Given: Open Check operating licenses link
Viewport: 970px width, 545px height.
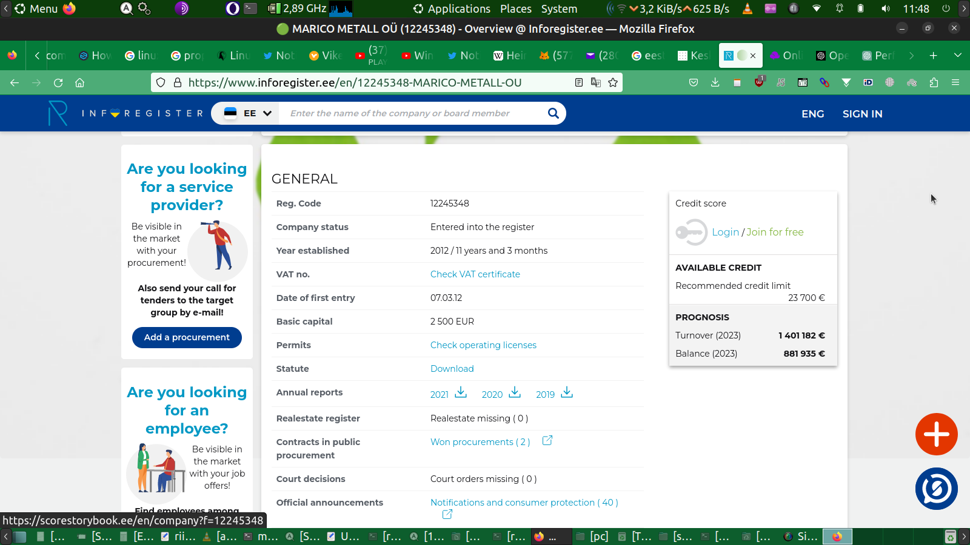Looking at the screenshot, I should coord(483,345).
